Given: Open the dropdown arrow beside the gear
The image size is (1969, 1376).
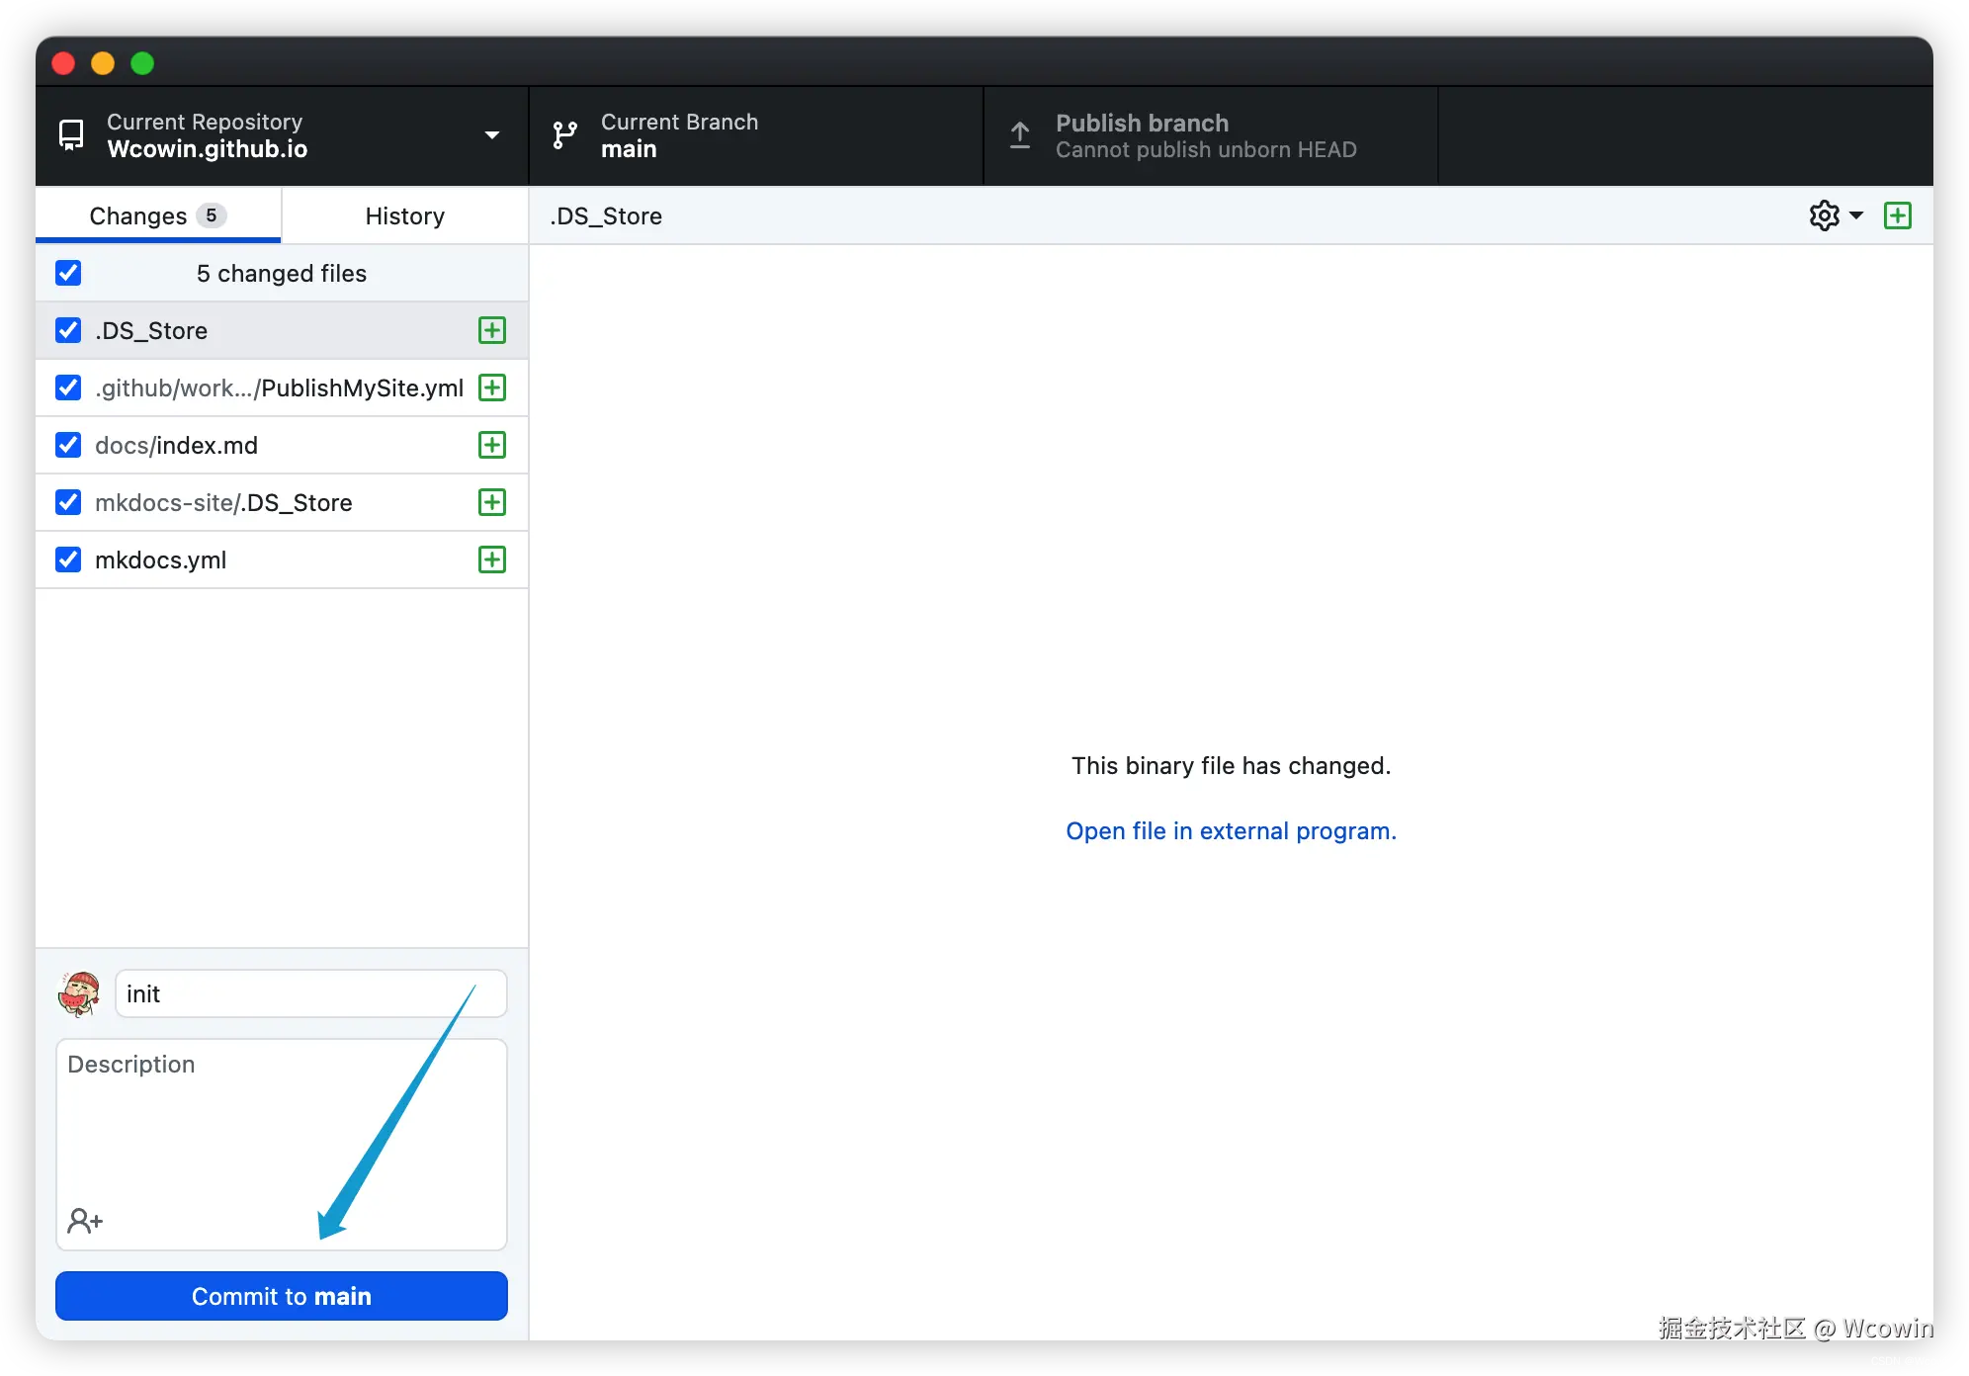Looking at the screenshot, I should 1856,215.
